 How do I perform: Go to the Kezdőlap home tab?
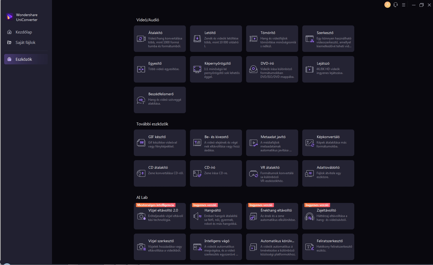click(24, 32)
